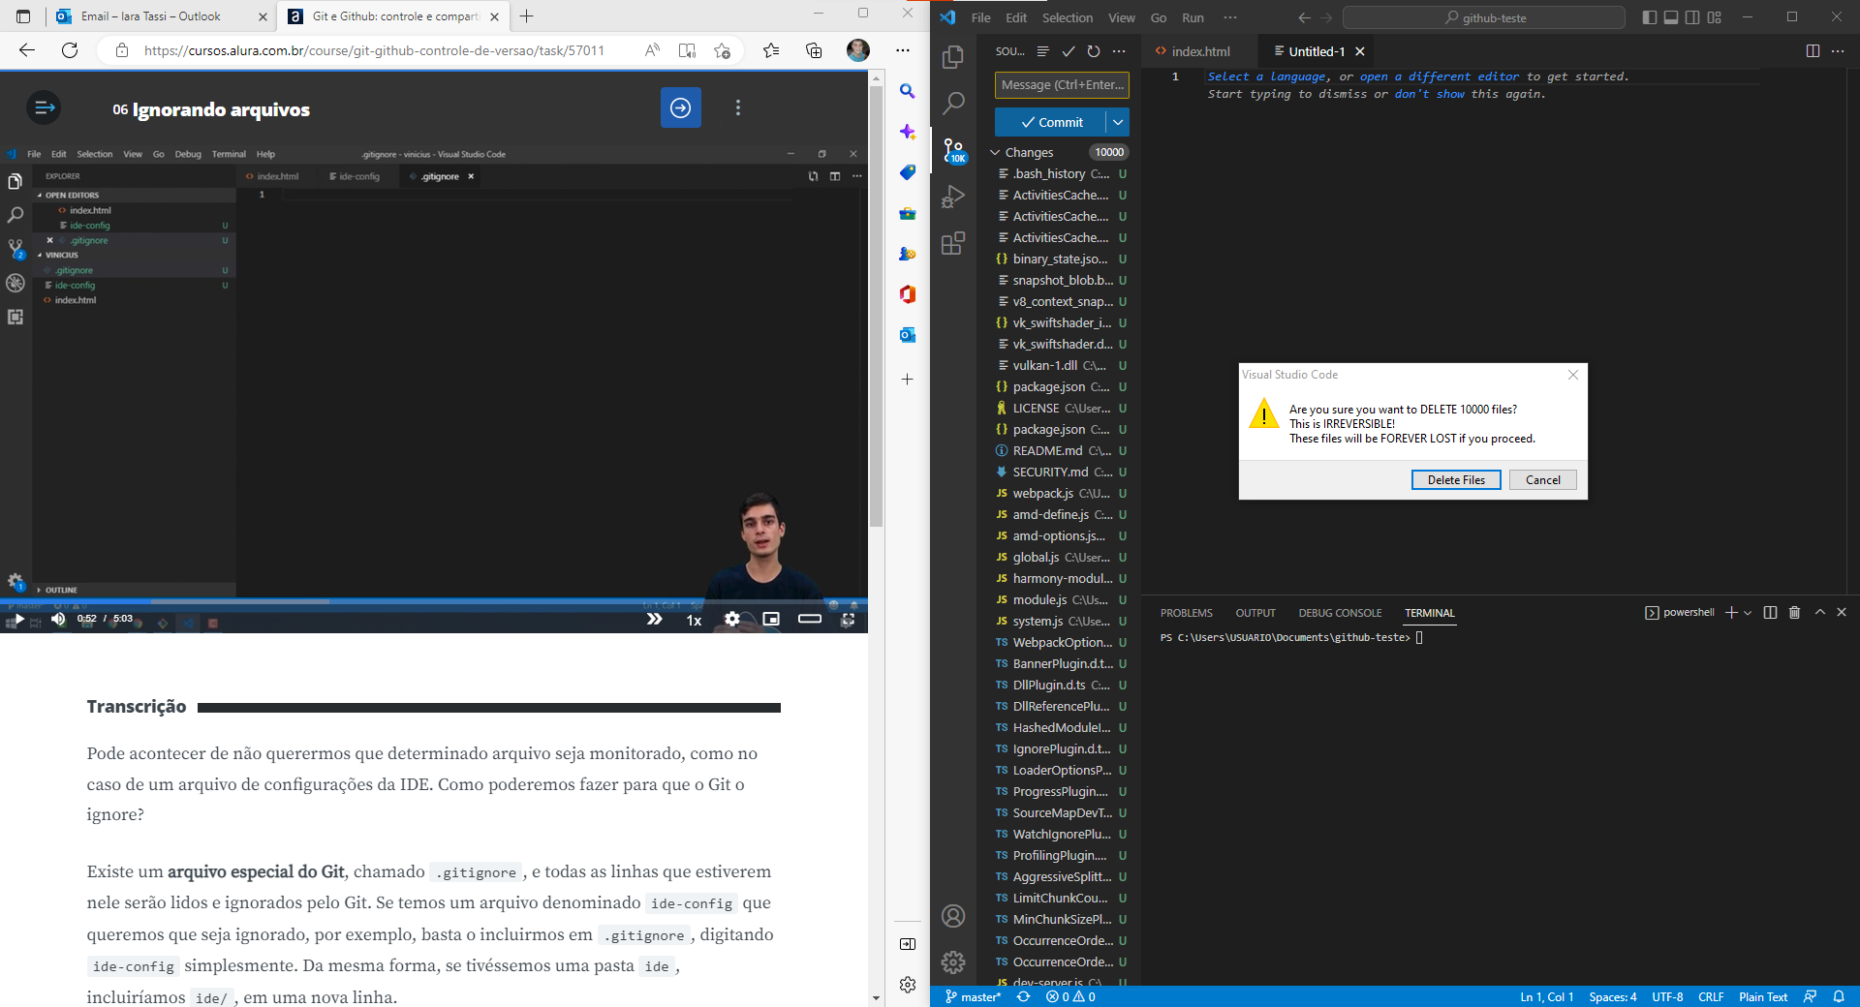1860x1007 pixels.
Task: Open the Accounts menu in VS Code
Action: pyautogui.click(x=953, y=916)
